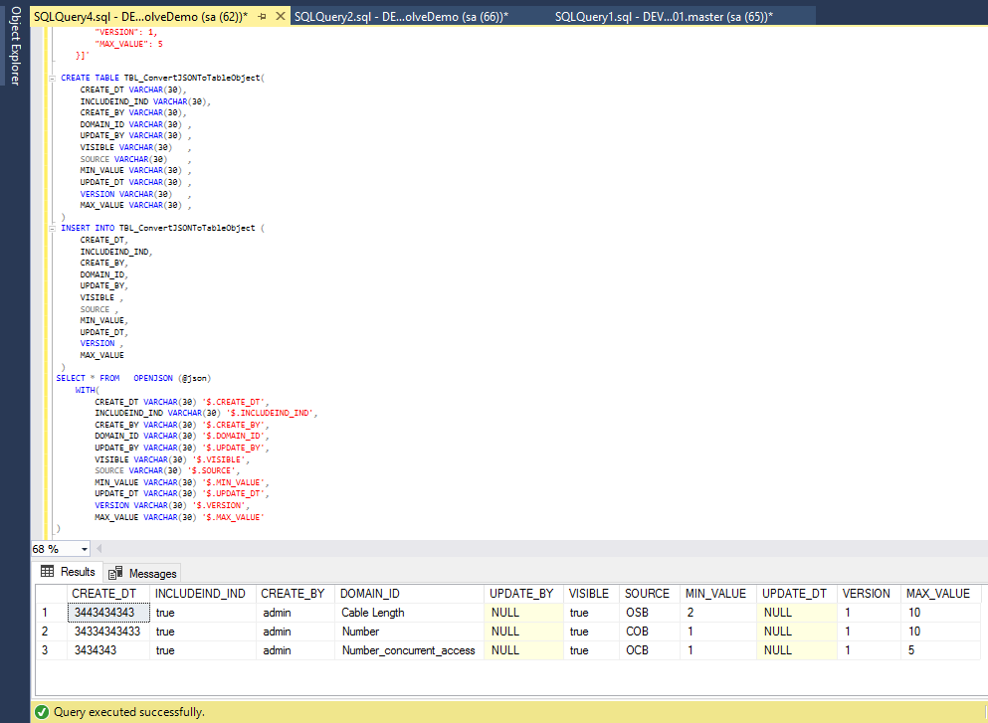Open the Object Explorer side tab
This screenshot has width=988, height=723.
pyautogui.click(x=15, y=46)
